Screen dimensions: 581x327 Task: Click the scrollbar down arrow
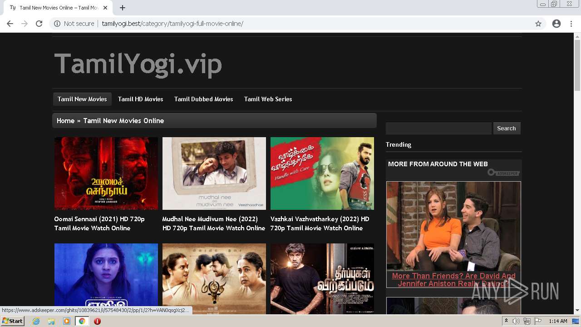pos(577,311)
